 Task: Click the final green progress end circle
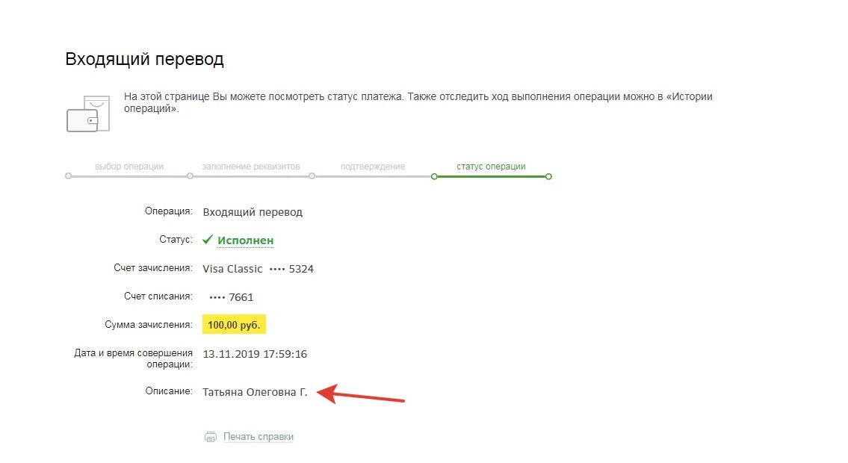pos(548,176)
